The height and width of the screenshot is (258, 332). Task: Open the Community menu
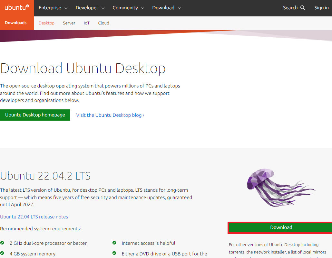pyautogui.click(x=128, y=8)
